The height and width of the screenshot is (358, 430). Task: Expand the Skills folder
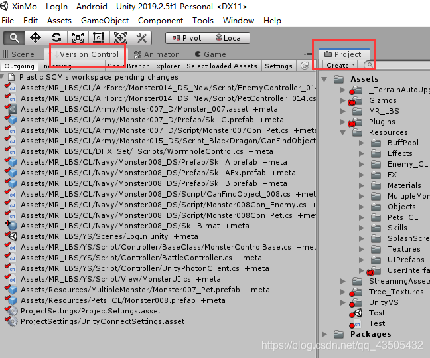pos(362,228)
